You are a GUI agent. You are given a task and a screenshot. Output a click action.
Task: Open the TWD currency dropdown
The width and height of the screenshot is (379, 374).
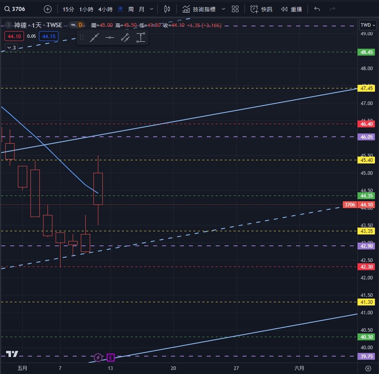click(x=368, y=25)
